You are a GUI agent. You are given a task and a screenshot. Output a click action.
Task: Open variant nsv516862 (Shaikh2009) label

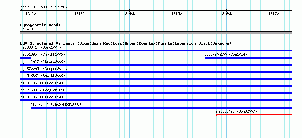43,76
